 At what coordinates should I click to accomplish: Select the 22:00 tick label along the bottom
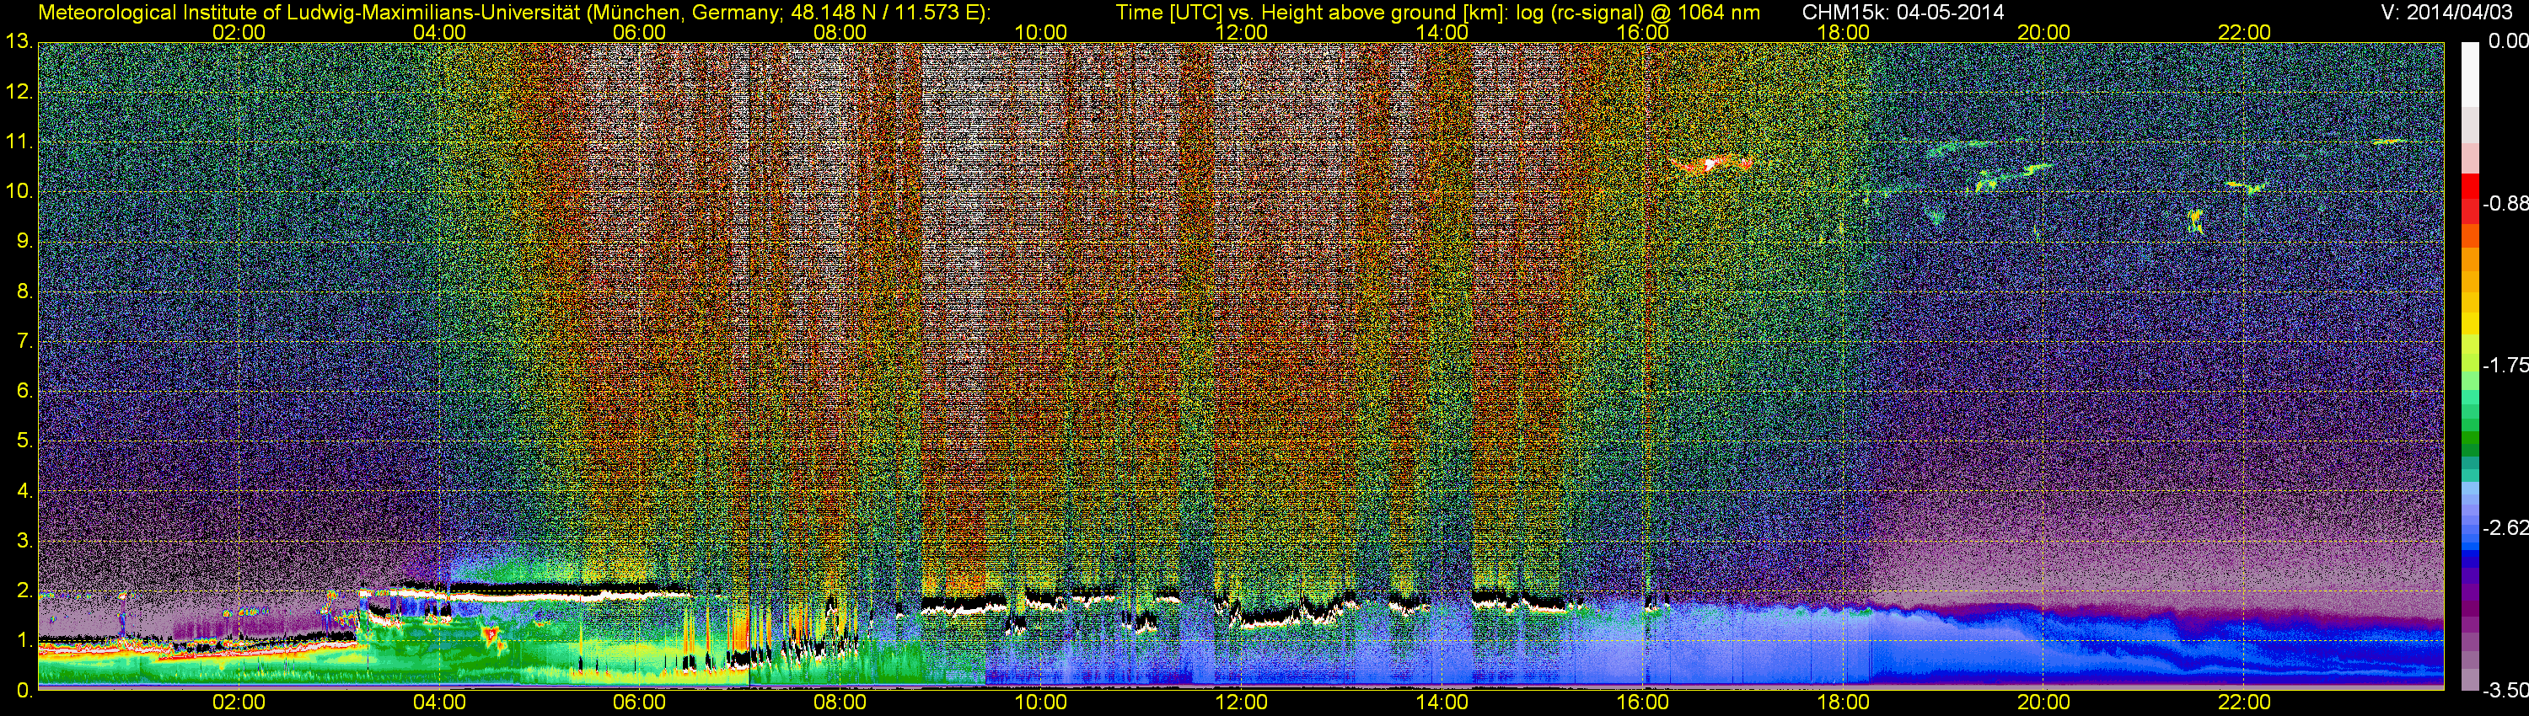coord(2243,703)
